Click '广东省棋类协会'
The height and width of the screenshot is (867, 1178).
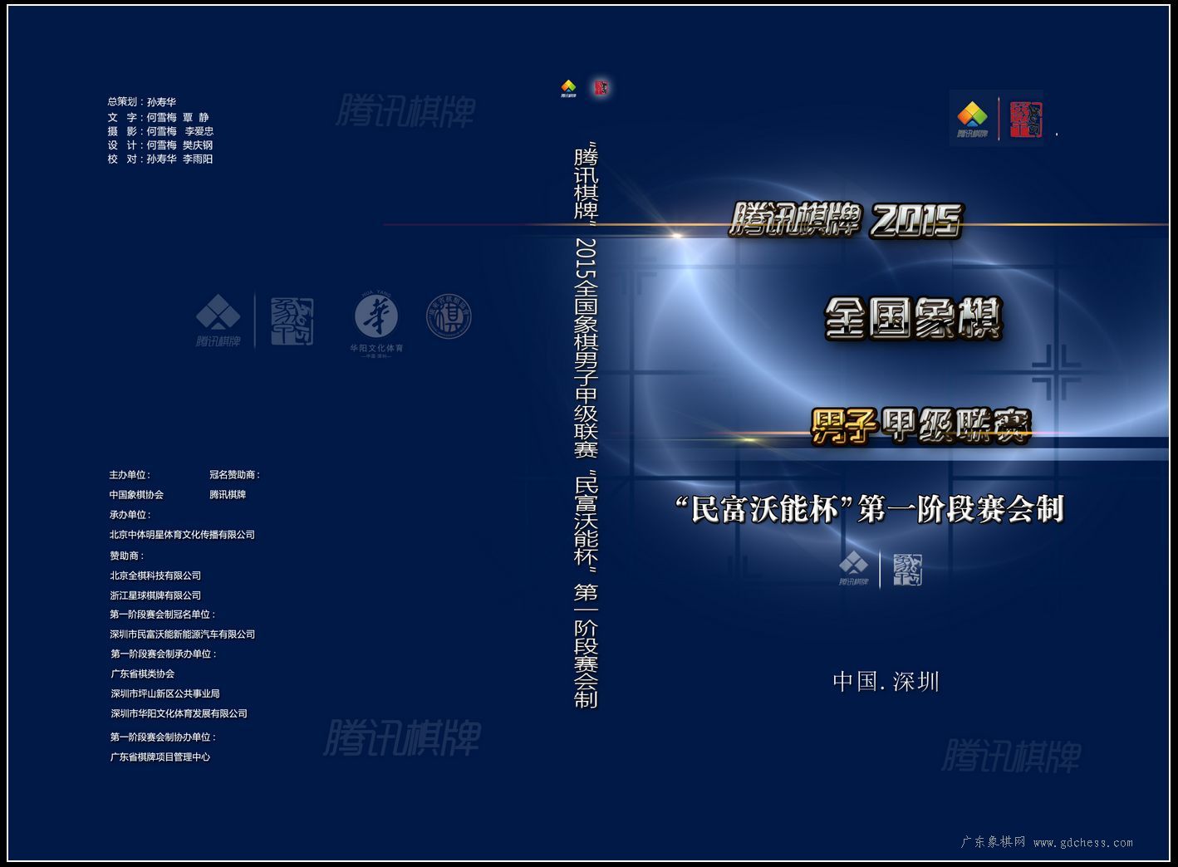pyautogui.click(x=143, y=674)
